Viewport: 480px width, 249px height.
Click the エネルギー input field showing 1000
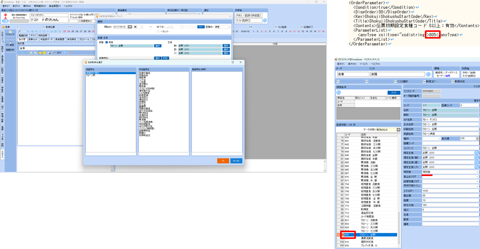click(450, 191)
